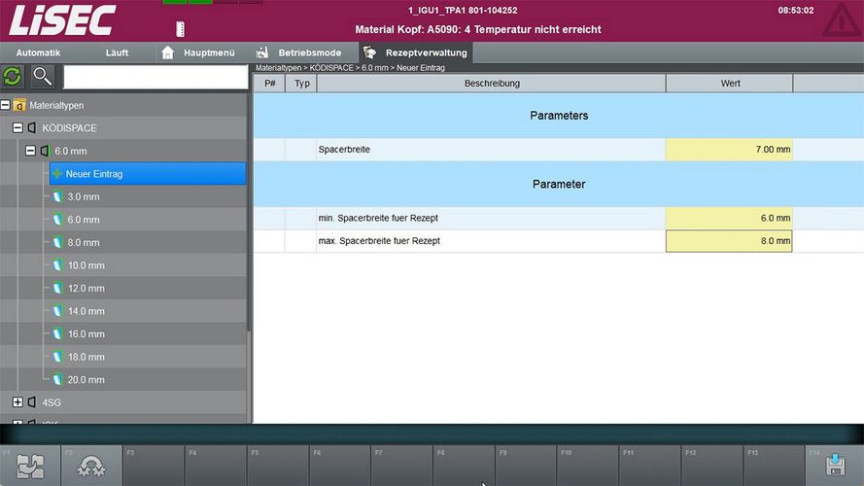Click the Automatik status button
Screen dimensions: 864x486
tap(39, 52)
